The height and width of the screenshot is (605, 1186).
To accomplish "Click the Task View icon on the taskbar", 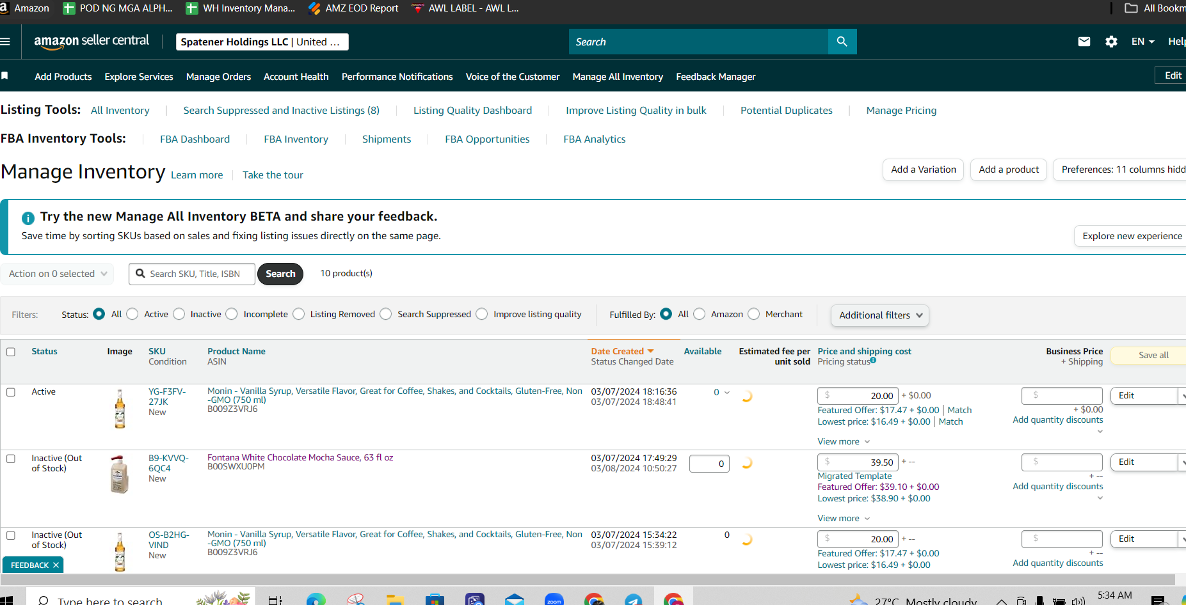I will click(275, 600).
